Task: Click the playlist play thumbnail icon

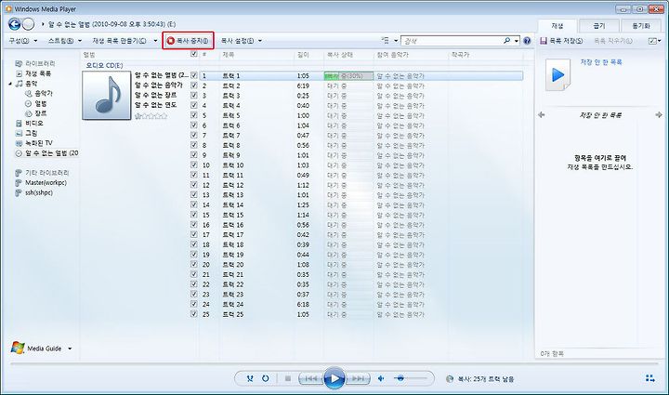Action: click(557, 75)
